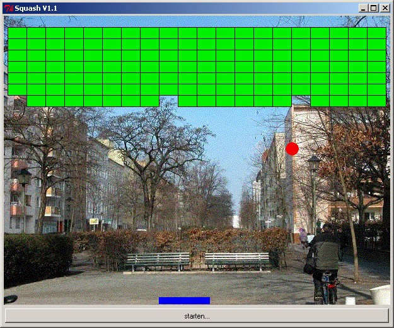Click the right park bench

click(237, 260)
